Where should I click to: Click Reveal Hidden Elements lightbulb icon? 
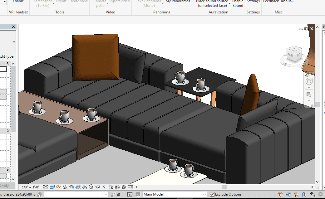[x=104, y=187]
